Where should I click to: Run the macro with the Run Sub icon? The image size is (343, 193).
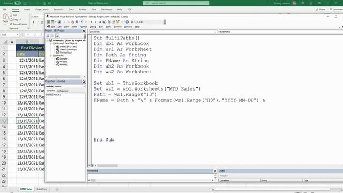point(91,22)
